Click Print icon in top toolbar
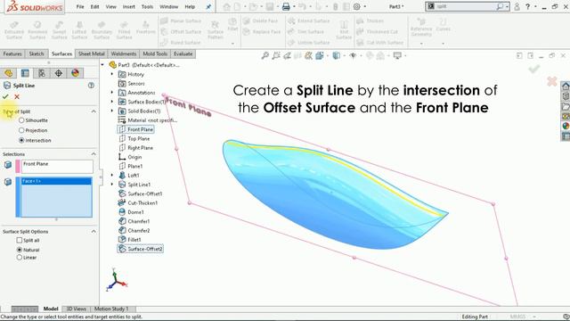570x321 pixels. 286,6
